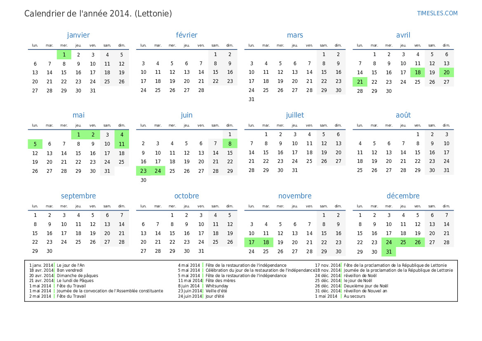Select the décembre month heading
The height and width of the screenshot is (341, 482).
click(x=403, y=196)
